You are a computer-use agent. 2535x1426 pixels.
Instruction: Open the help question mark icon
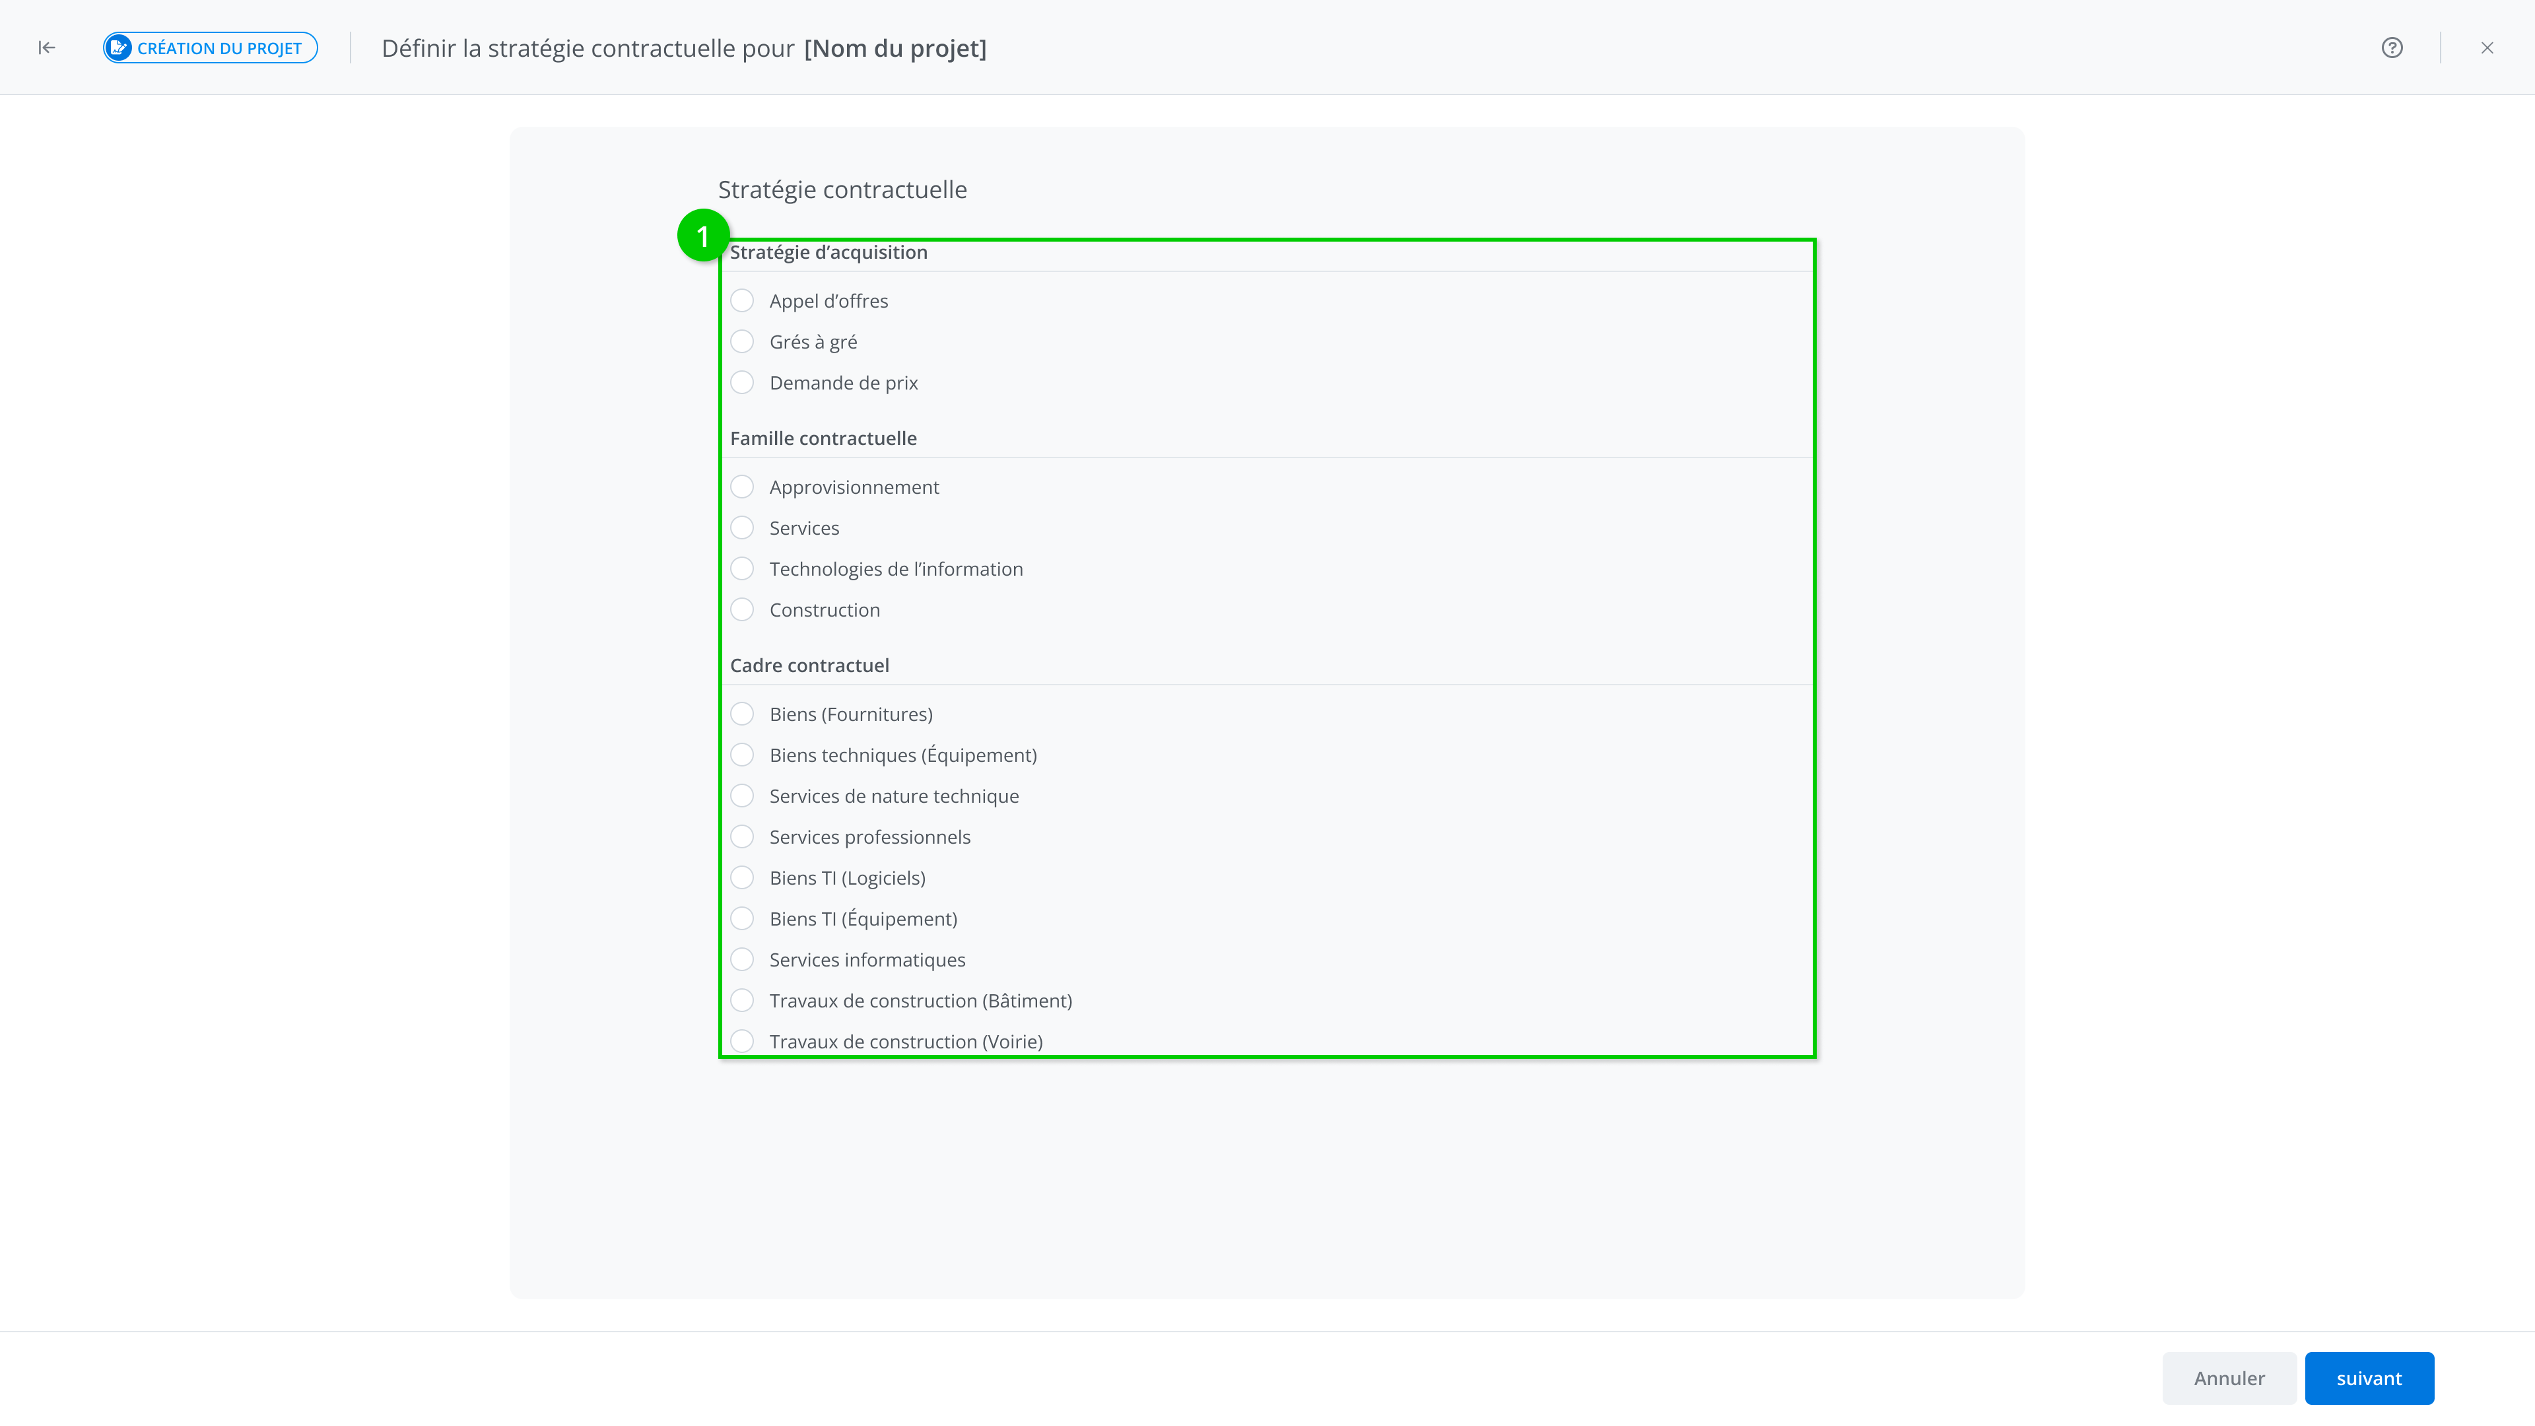tap(2391, 48)
